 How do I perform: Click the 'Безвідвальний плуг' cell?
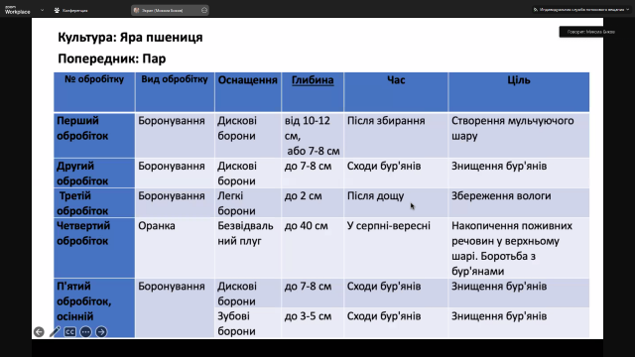(248, 248)
